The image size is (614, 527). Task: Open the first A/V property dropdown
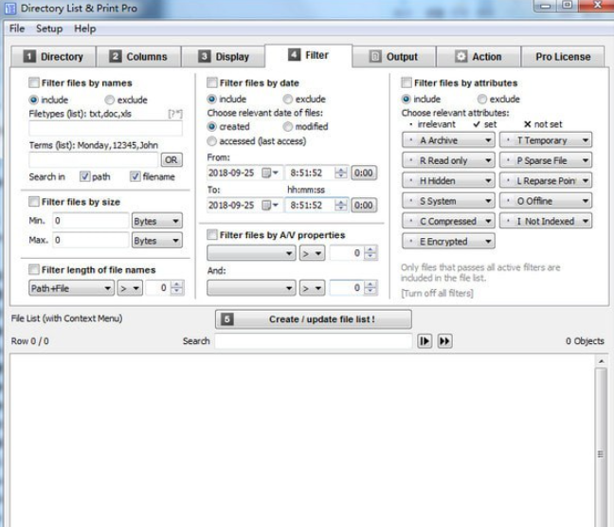point(251,253)
